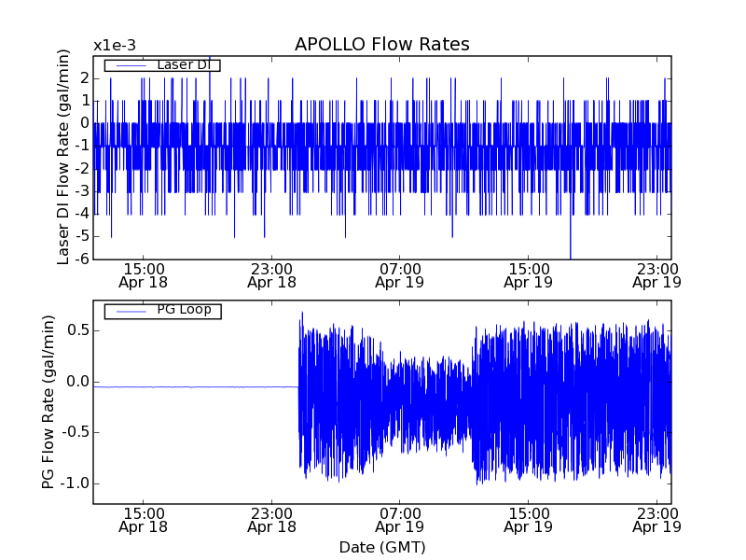Click the -1.0 y-axis tick of PG plot
746x560 pixels.
[73, 483]
